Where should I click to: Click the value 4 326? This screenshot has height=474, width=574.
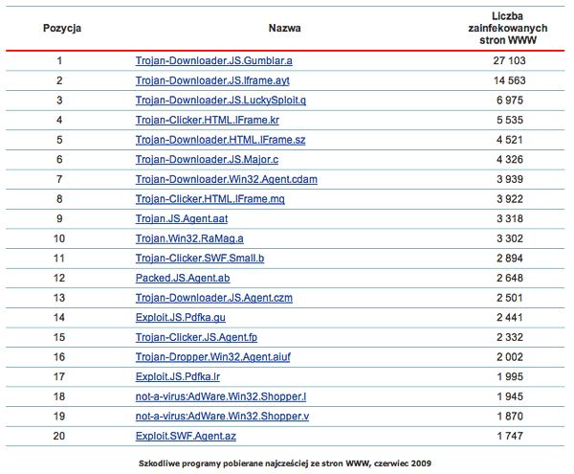tap(510, 160)
